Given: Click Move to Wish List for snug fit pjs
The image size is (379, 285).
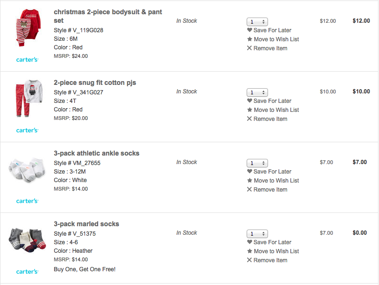Looking at the screenshot, I should tap(276, 110).
